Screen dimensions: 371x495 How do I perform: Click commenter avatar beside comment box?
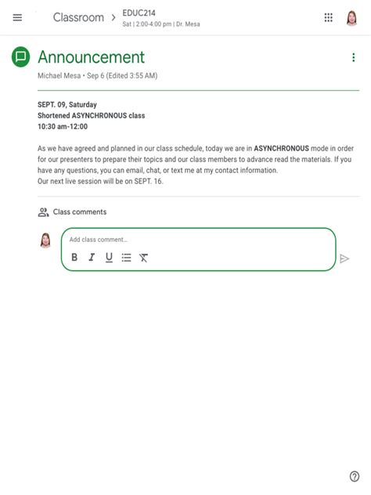tap(45, 240)
